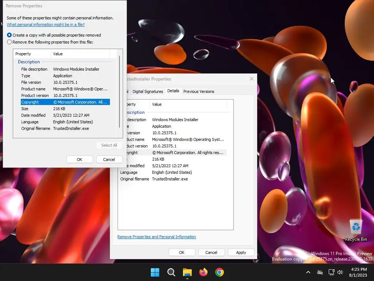Click Cancel in Remove Properties dialog
The width and height of the screenshot is (374, 281).
[109, 160]
